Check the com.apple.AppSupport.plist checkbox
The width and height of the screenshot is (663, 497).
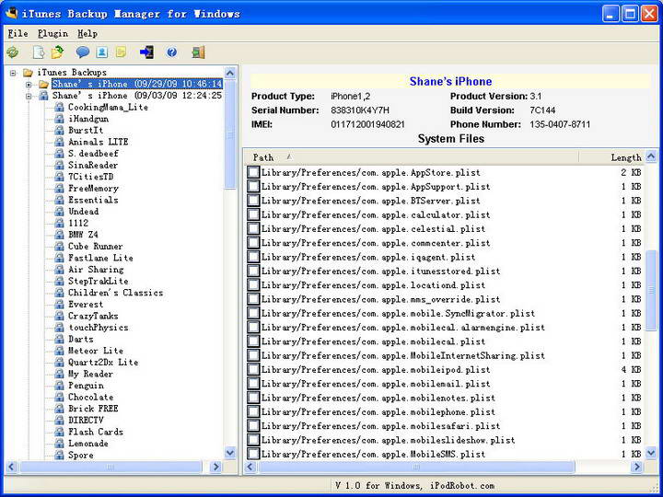click(253, 186)
